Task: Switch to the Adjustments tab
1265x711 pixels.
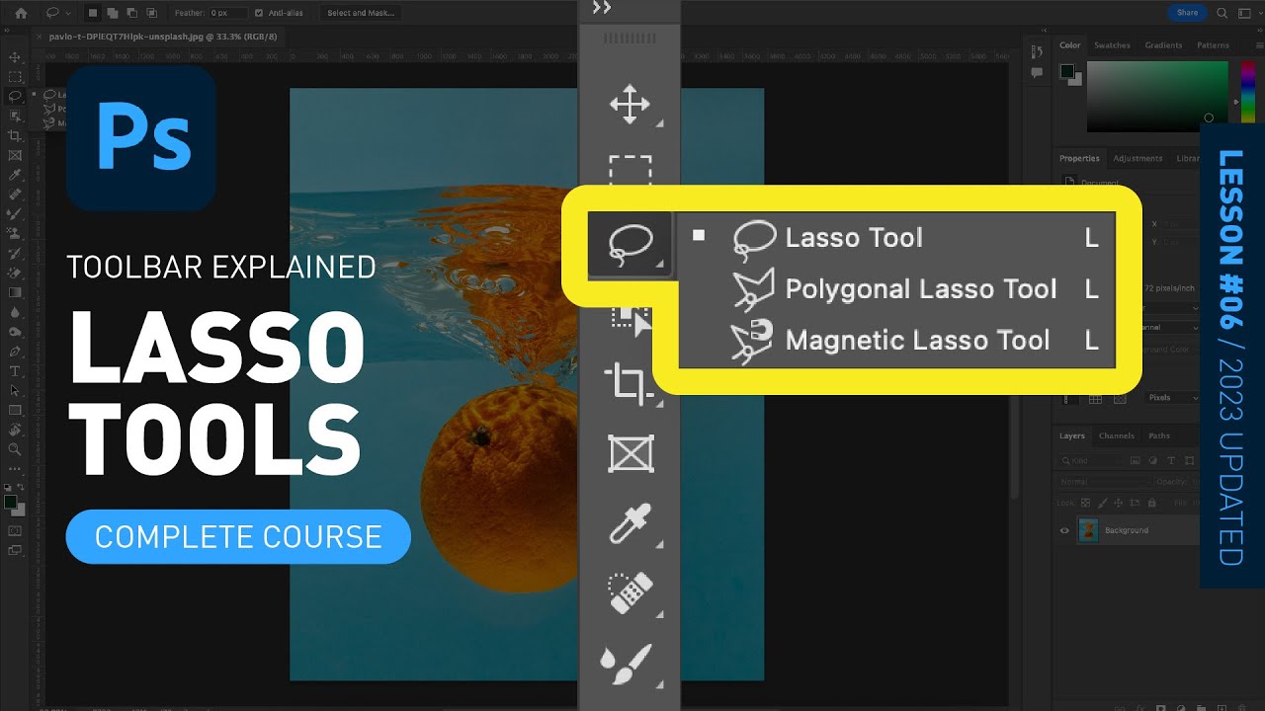Action: pos(1138,158)
